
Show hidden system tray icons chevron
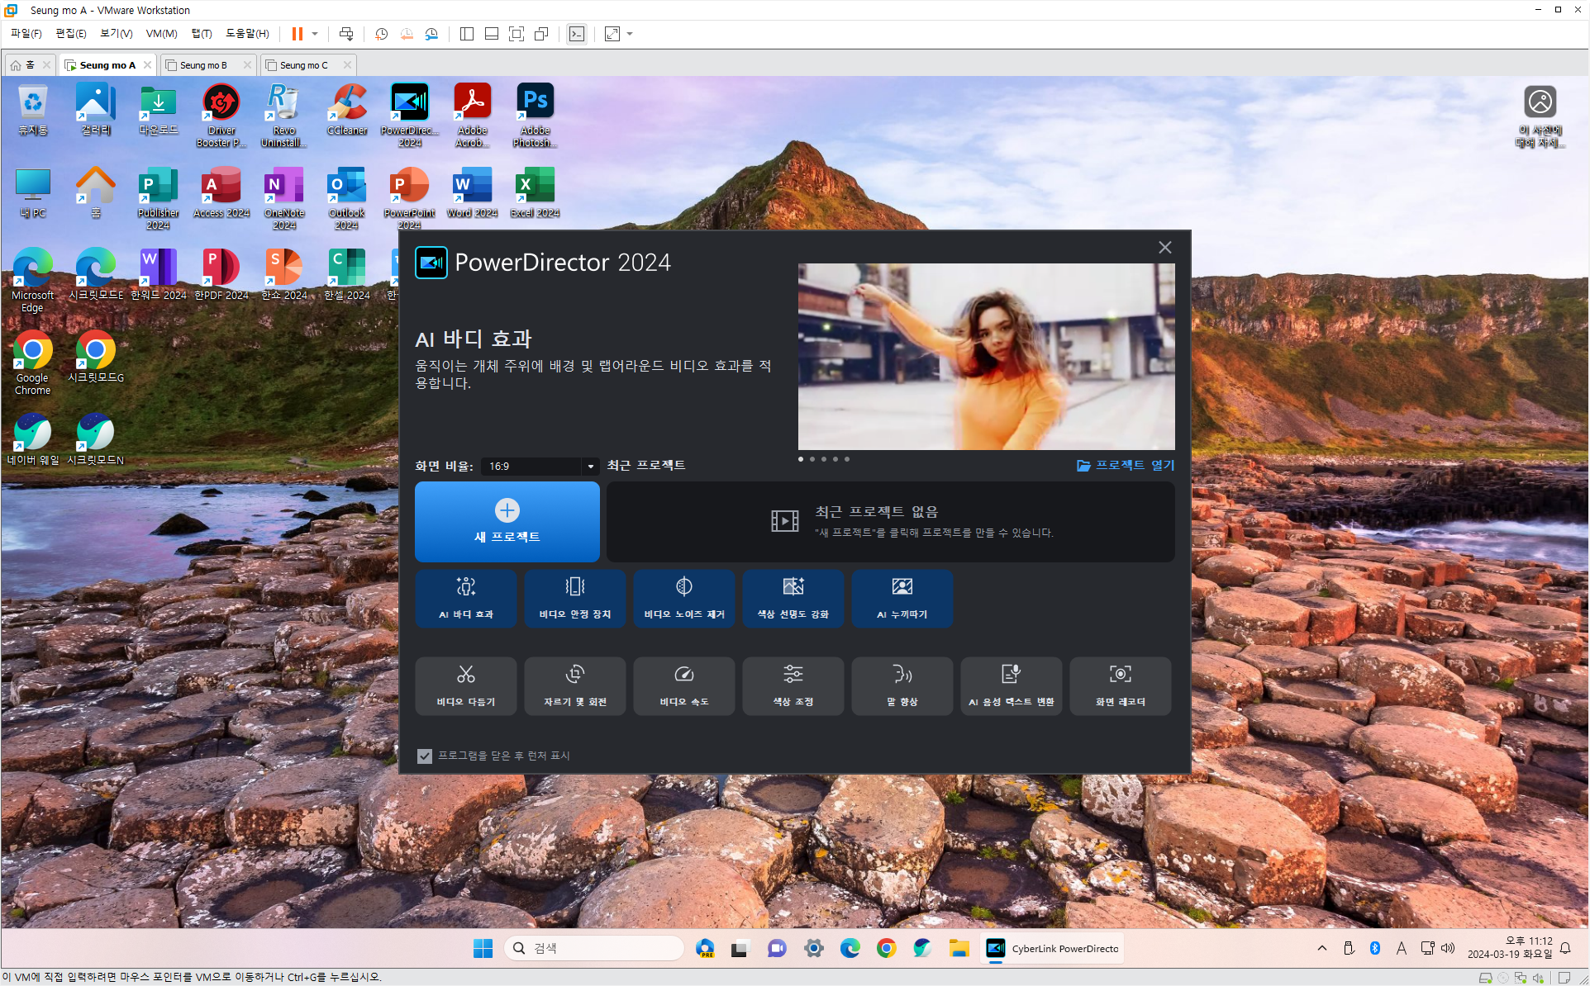coord(1321,948)
